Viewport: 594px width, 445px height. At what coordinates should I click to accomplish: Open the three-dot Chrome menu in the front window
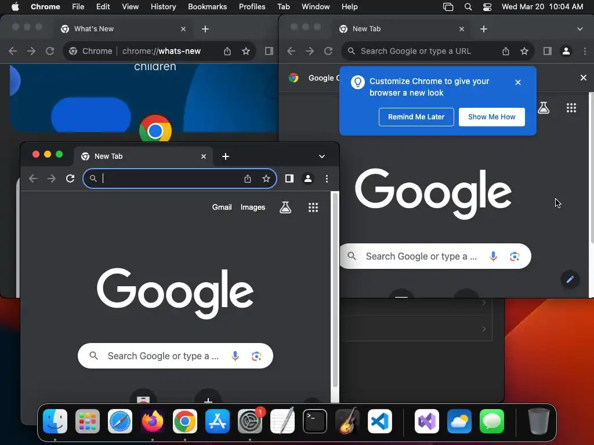327,178
